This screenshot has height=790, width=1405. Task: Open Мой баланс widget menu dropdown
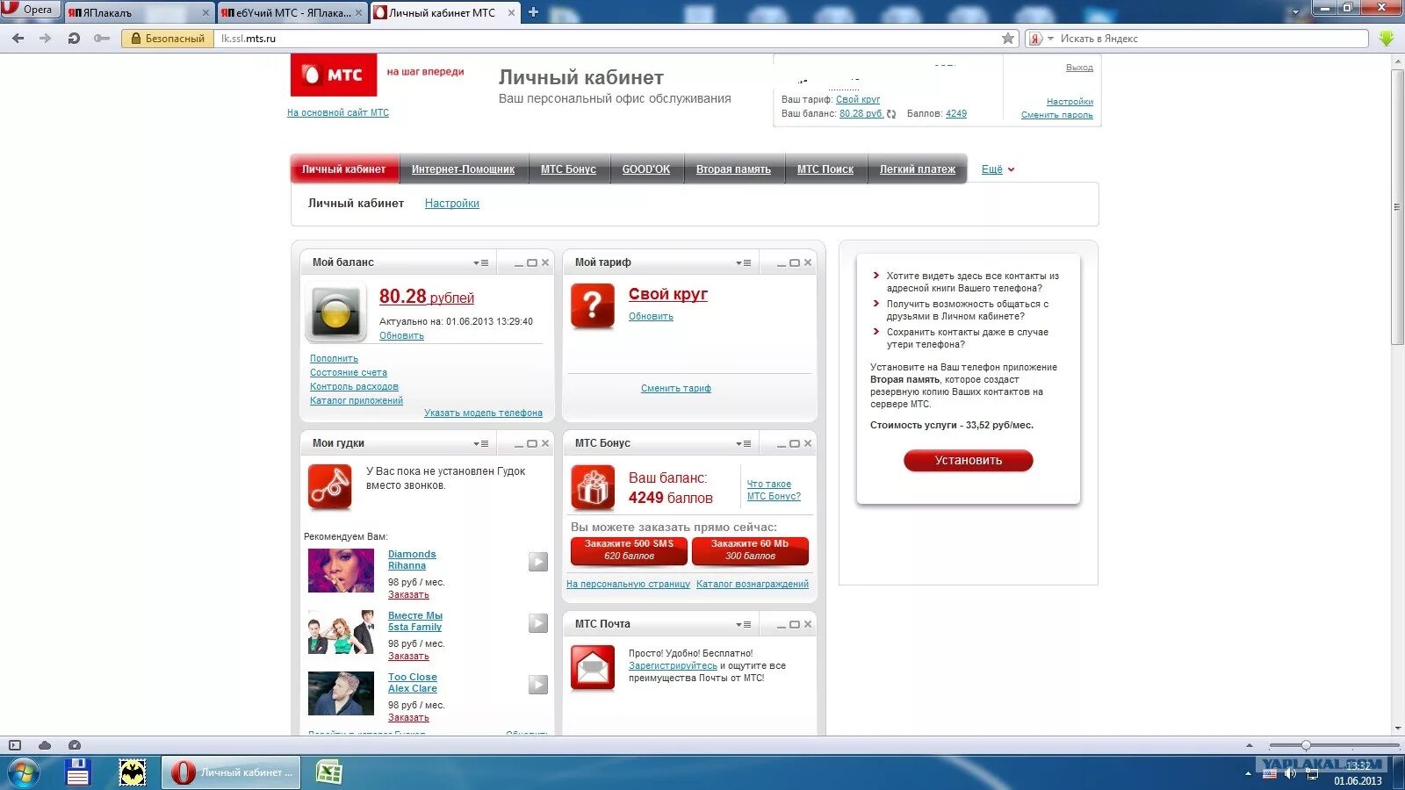point(480,262)
